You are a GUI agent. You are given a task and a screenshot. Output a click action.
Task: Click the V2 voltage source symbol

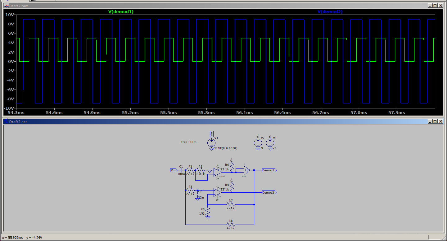(258, 142)
